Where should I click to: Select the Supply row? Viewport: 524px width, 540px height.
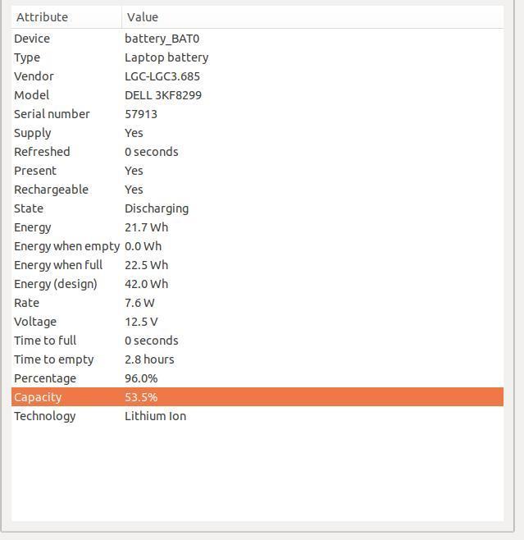[257, 133]
